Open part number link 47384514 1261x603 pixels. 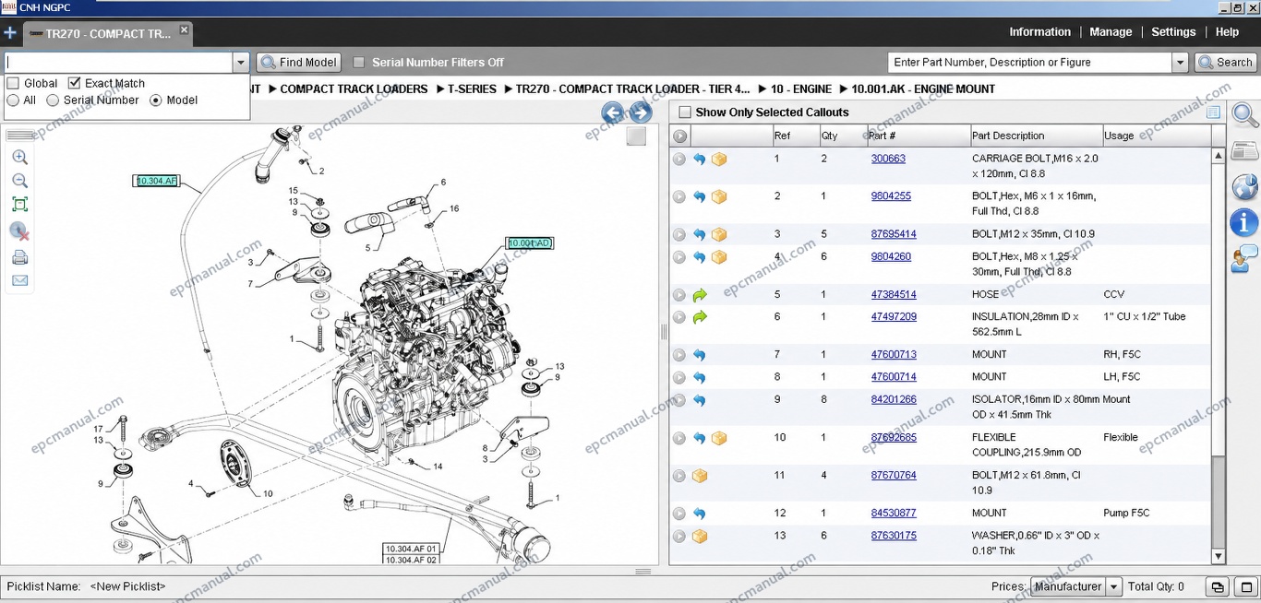pyautogui.click(x=894, y=295)
